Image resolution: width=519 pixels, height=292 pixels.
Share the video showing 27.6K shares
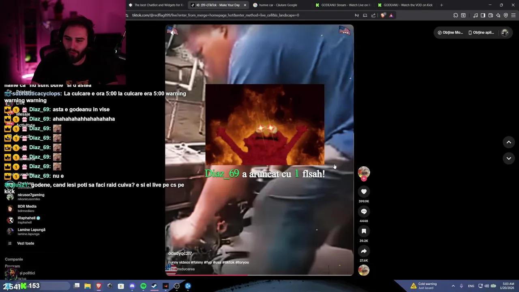(364, 251)
